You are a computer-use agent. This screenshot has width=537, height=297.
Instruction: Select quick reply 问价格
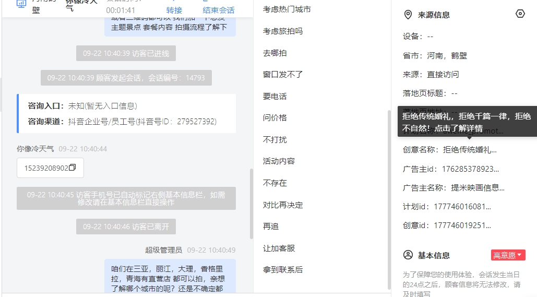275,118
